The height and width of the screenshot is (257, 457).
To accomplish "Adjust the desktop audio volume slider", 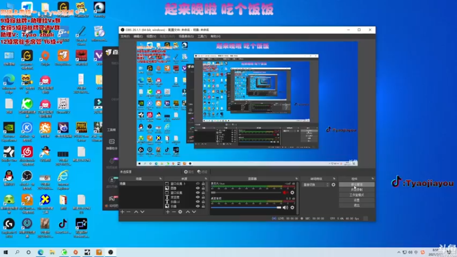I will (x=246, y=207).
